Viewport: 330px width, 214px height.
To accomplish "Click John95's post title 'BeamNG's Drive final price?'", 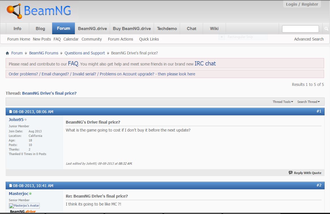I will [x=93, y=122].
